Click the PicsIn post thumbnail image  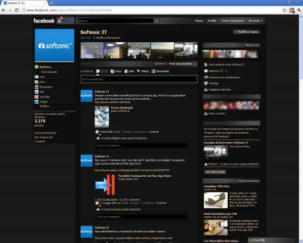(102, 117)
